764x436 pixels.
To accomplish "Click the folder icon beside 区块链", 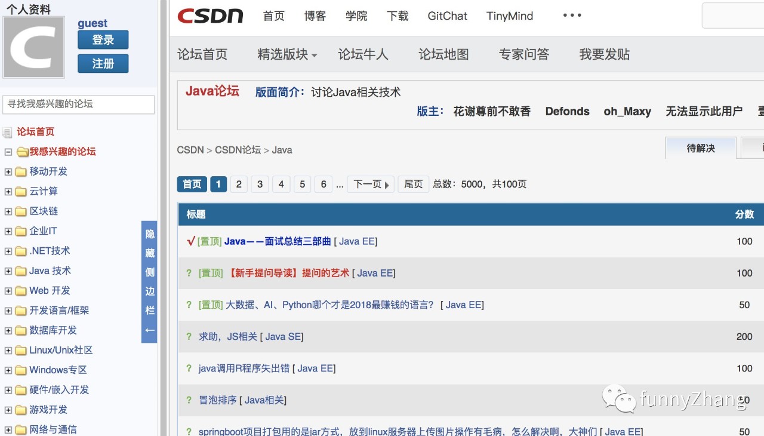I will [x=21, y=211].
